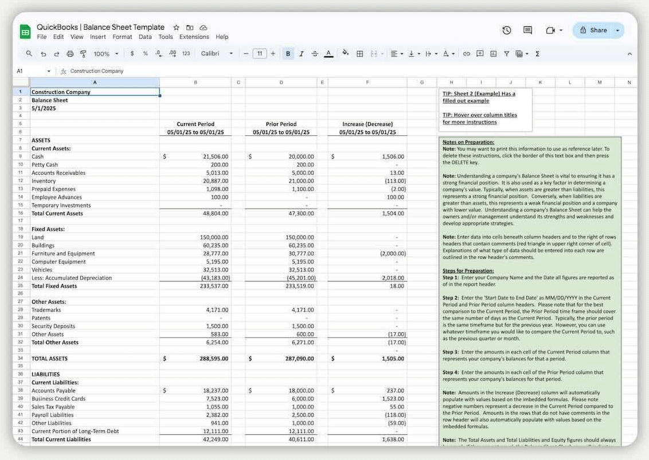Open the text color picker
649x460 pixels.
pyautogui.click(x=329, y=54)
